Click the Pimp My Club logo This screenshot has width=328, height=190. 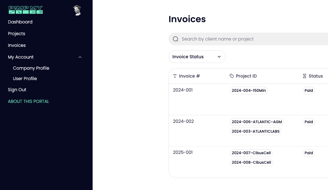click(x=26, y=10)
